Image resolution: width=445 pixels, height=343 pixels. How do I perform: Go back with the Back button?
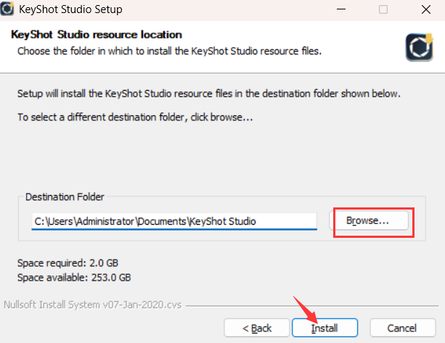[257, 328]
